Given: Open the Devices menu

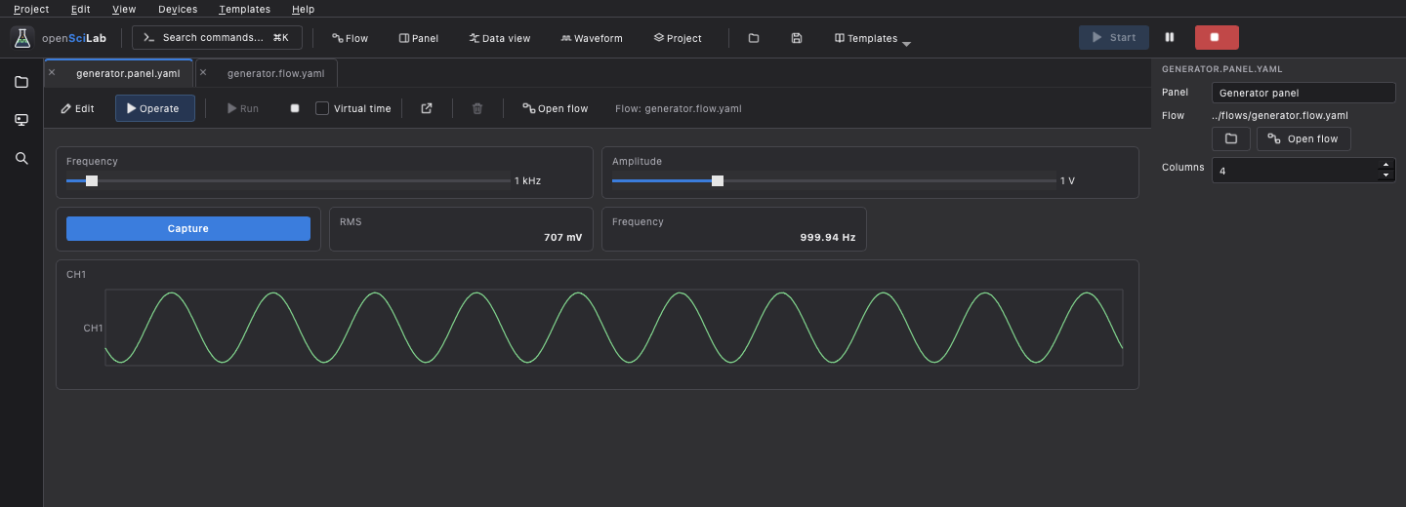Looking at the screenshot, I should [178, 9].
